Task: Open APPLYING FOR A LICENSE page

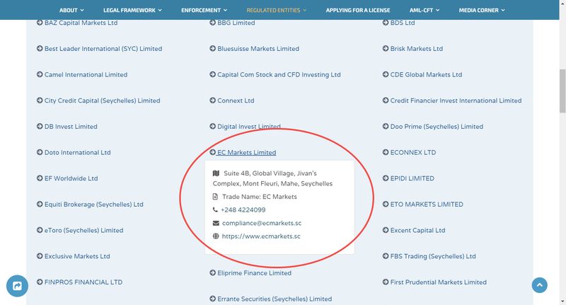Action: [x=358, y=10]
